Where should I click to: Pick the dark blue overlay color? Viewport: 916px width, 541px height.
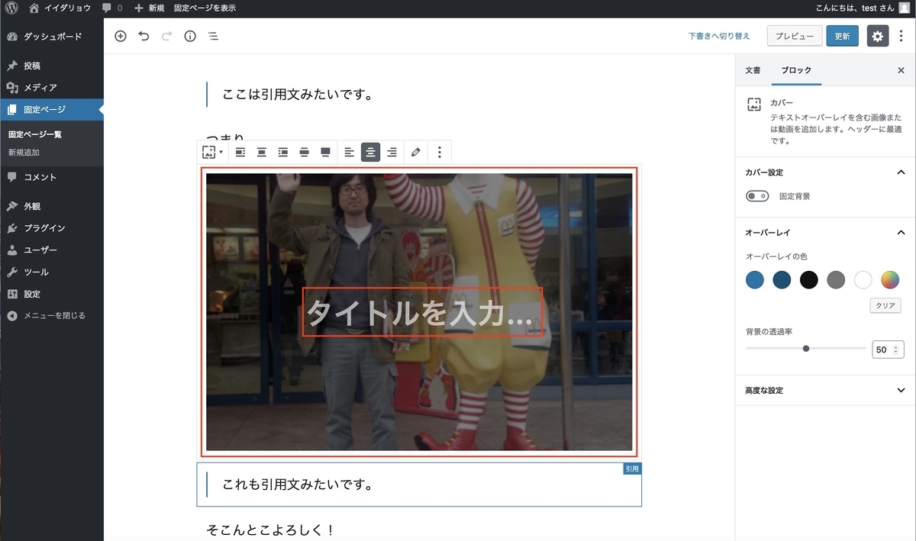click(782, 280)
